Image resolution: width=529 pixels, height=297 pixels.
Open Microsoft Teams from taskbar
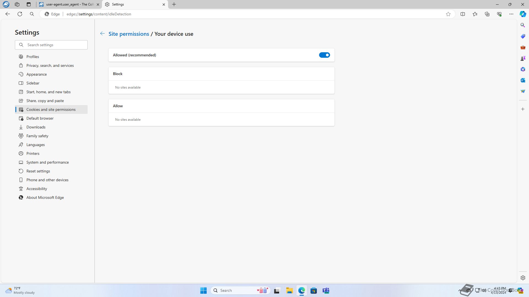tap(326, 290)
